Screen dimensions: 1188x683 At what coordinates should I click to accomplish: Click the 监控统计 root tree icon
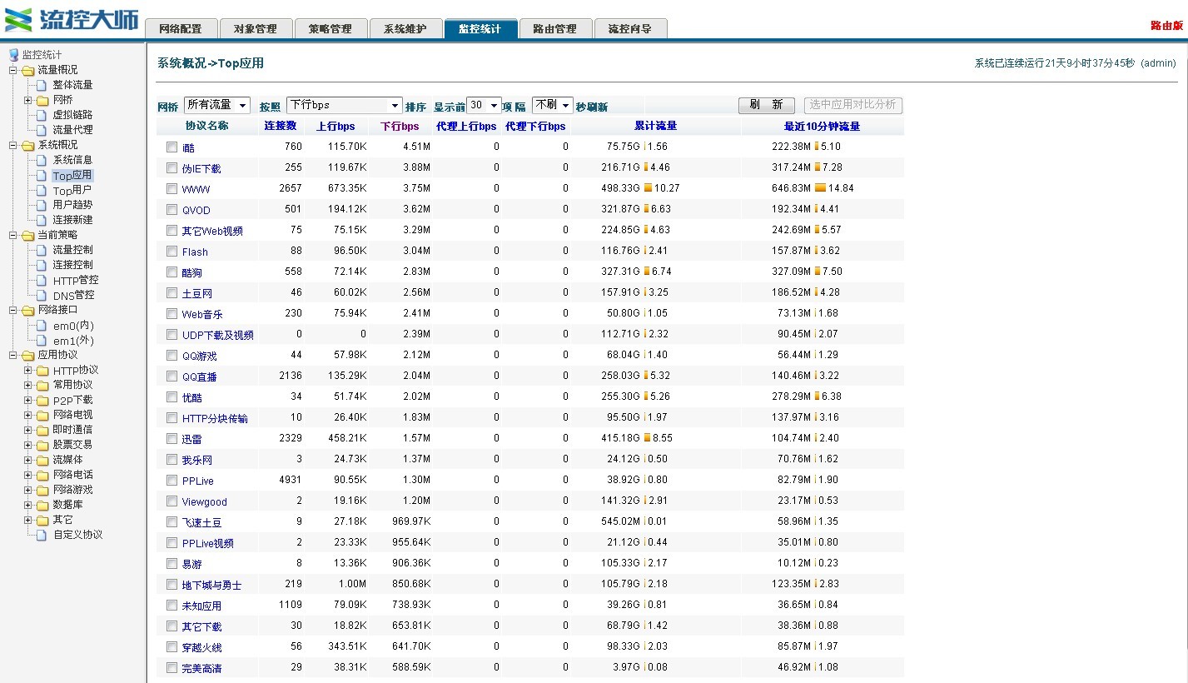[x=13, y=55]
